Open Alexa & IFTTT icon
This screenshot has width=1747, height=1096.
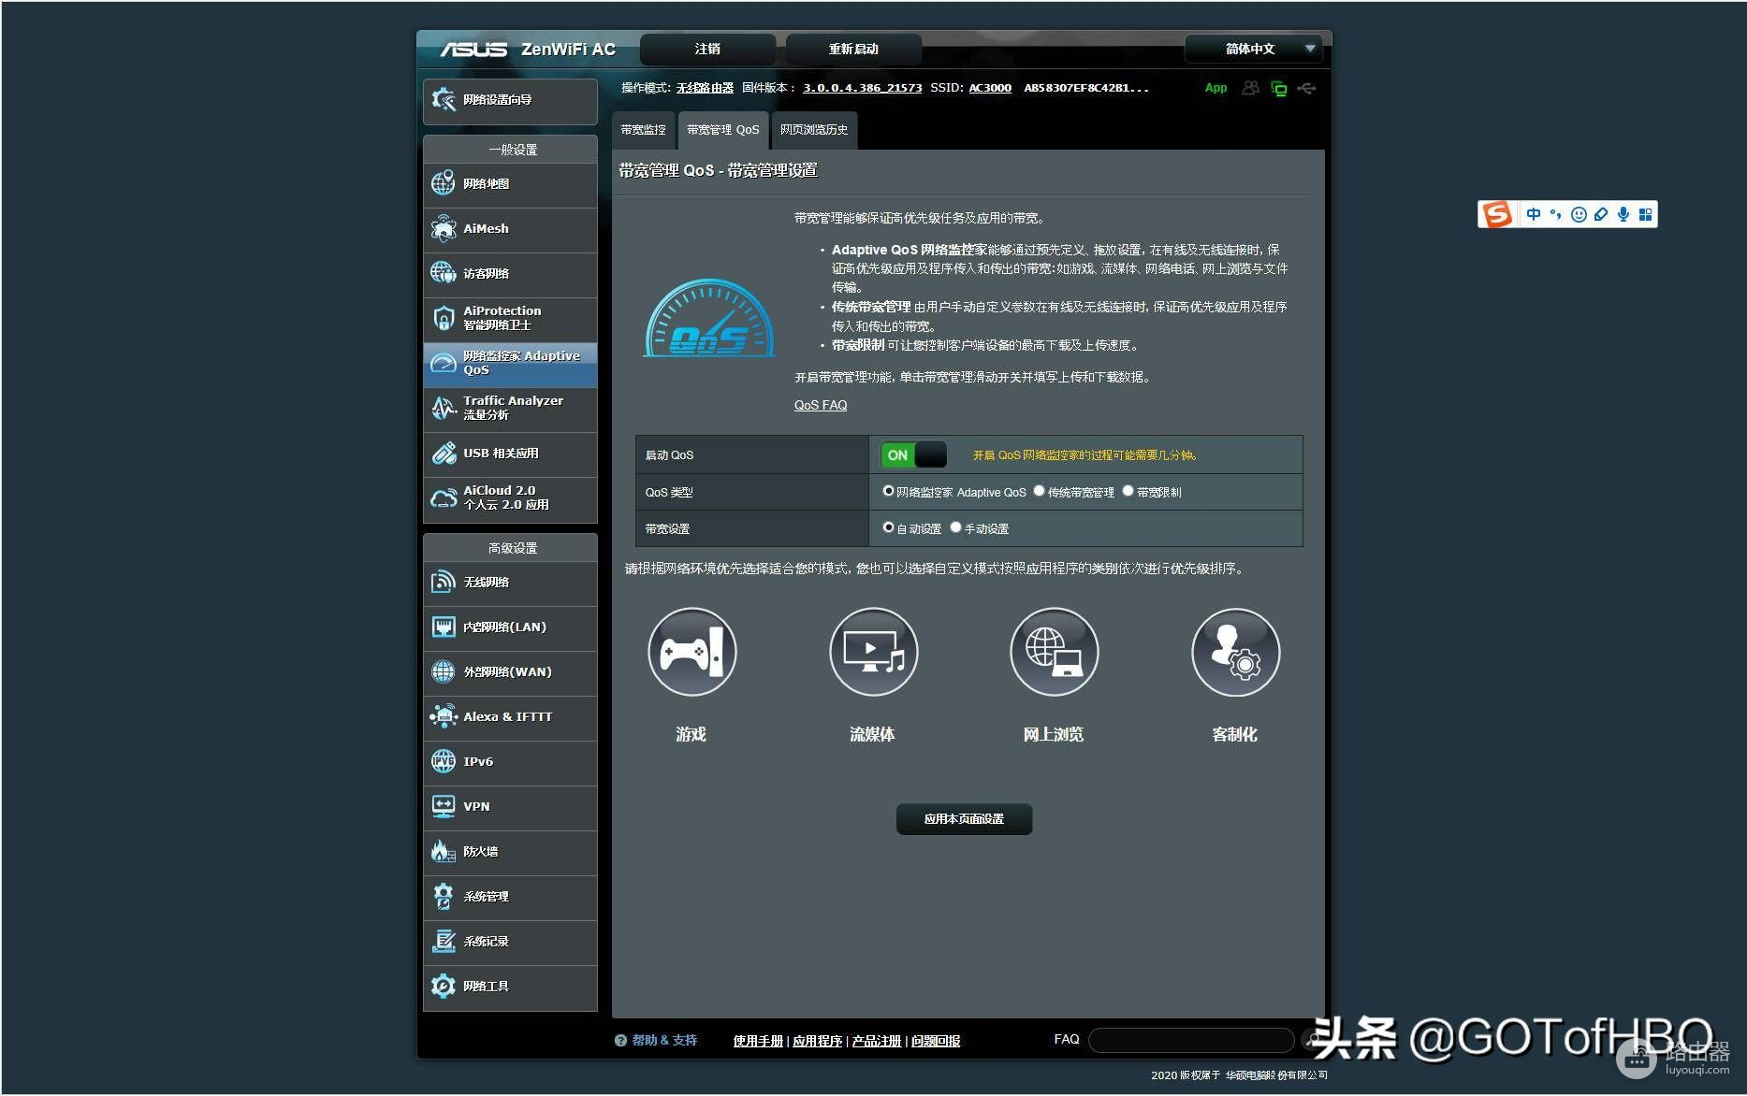[x=444, y=716]
